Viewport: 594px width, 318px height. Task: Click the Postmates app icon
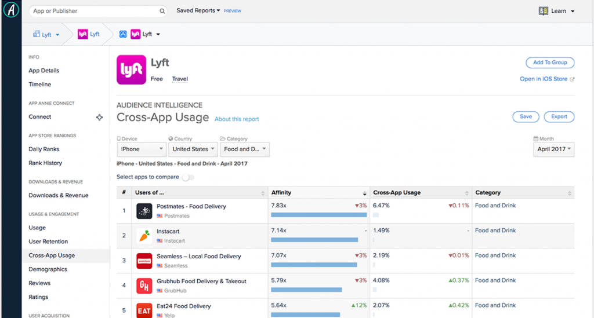144,211
